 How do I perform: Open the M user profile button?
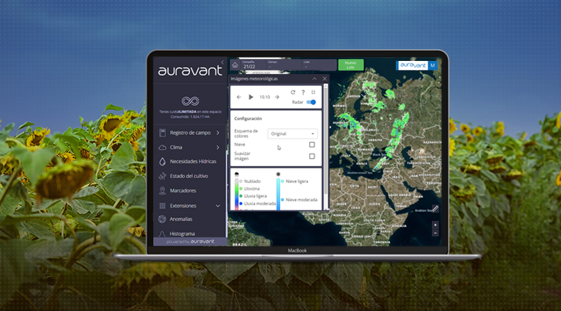tap(433, 65)
